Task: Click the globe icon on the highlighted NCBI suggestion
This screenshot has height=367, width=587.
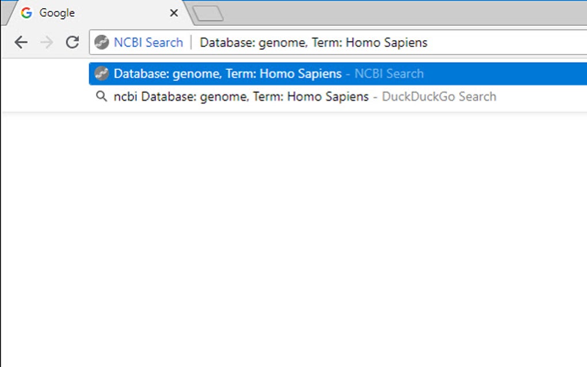Action: click(102, 74)
